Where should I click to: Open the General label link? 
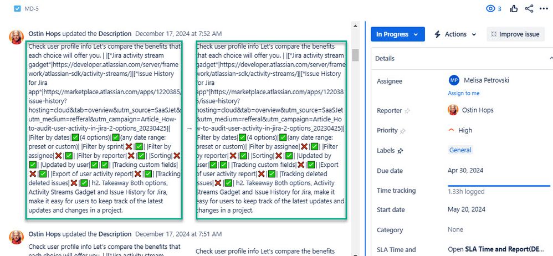point(460,150)
